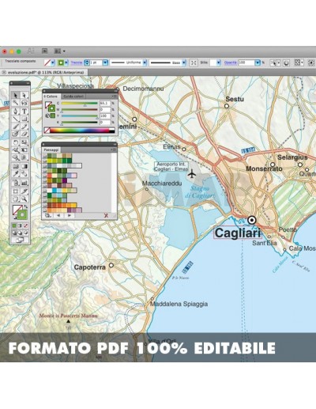Select the Hand tool
Image resolution: width=316 pixels, height=409 pixels.
pyautogui.click(x=16, y=199)
